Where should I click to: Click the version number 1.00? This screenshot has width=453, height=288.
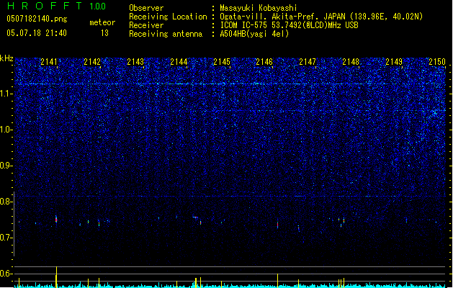pyautogui.click(x=98, y=6)
